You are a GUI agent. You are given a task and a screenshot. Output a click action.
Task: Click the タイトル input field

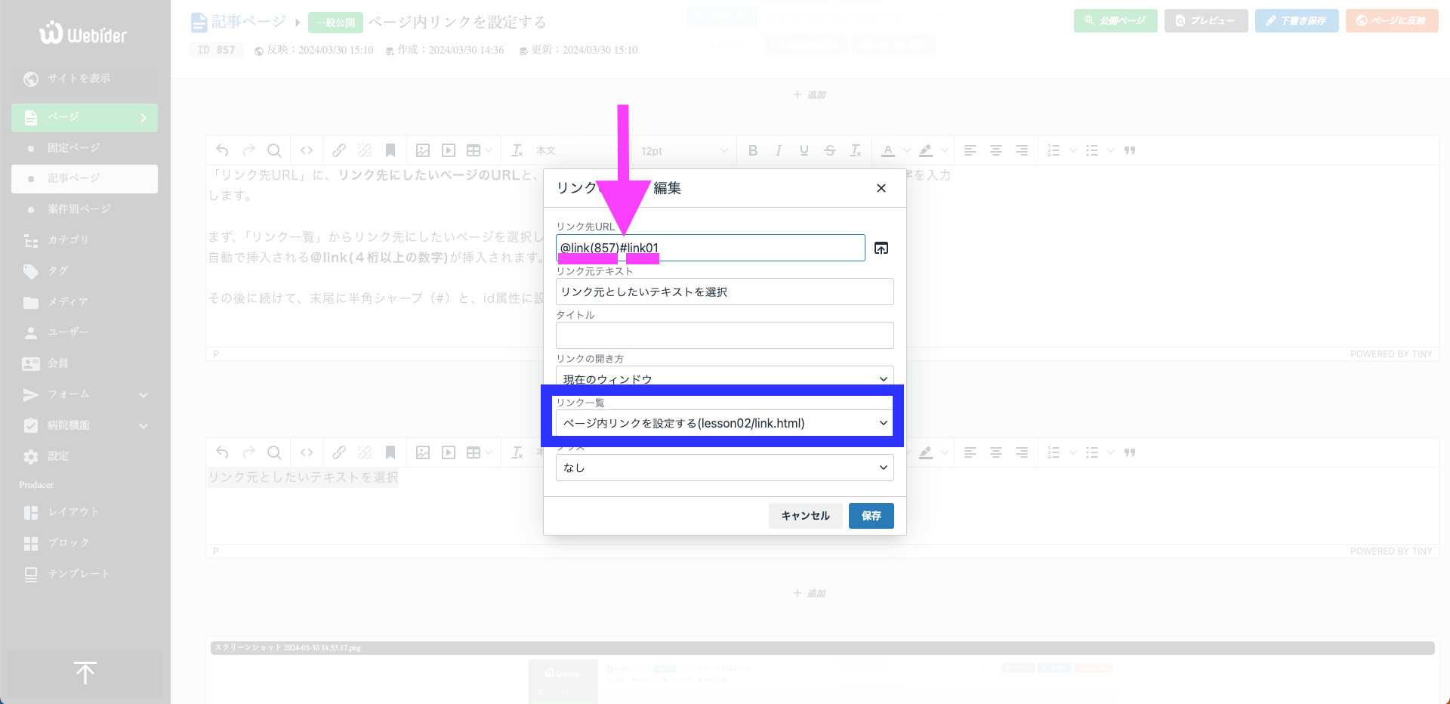coord(724,335)
